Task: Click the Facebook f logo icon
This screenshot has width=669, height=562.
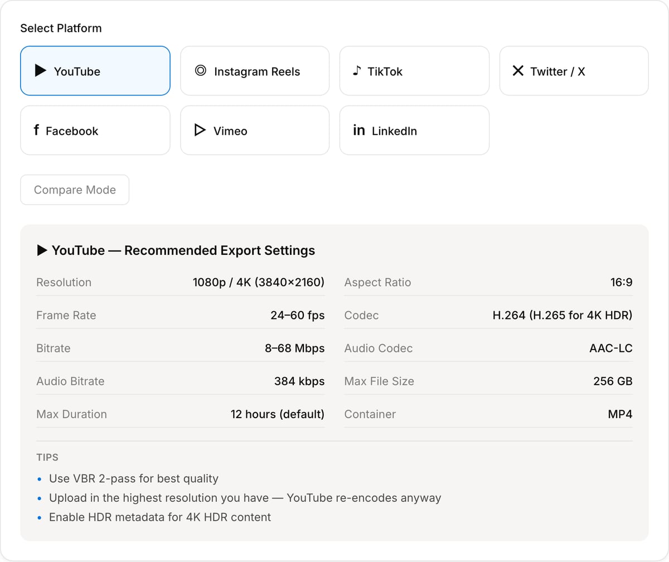Action: (x=36, y=130)
